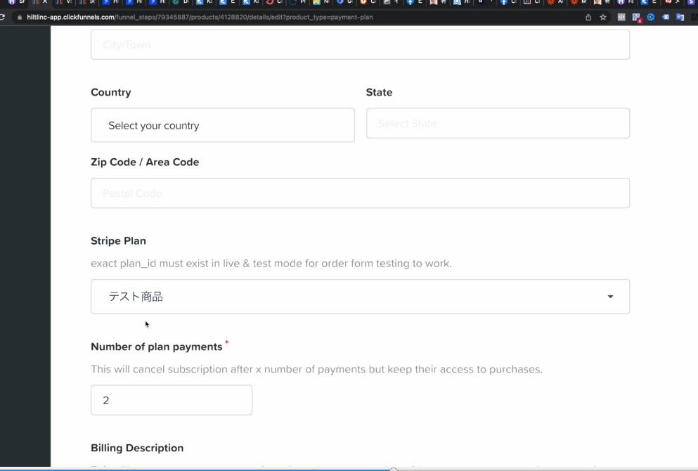Image resolution: width=698 pixels, height=471 pixels.
Task: Select the テスト商品 Stripe plan box
Action: (360, 297)
